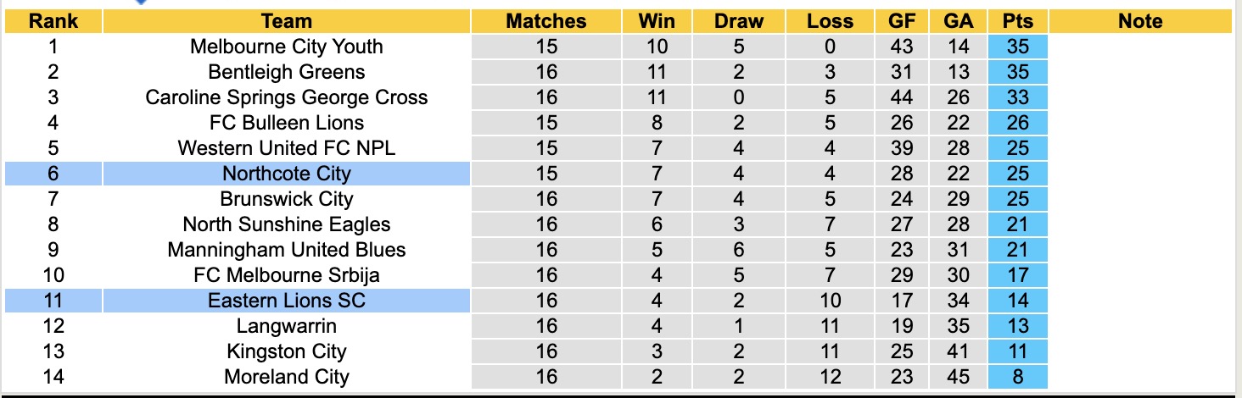This screenshot has height=398, width=1242.
Task: Select the Matches column header
Action: [x=546, y=21]
